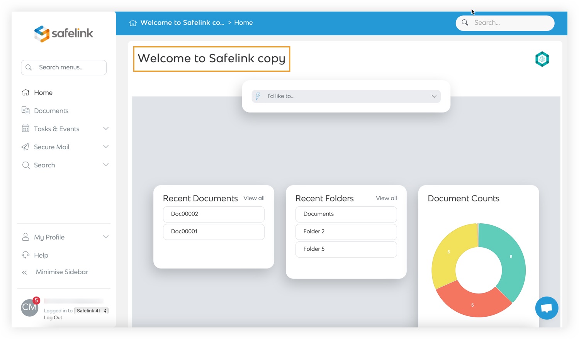This screenshot has height=339, width=579.
Task: Click the teal chart segment labeled 6
Action: 511,257
